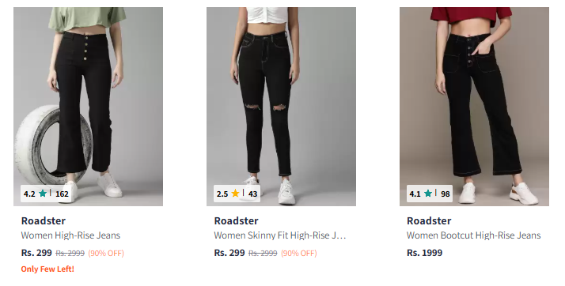Click the teal star on 4.2 rating
Screen dimensions: 565x286
click(x=43, y=194)
